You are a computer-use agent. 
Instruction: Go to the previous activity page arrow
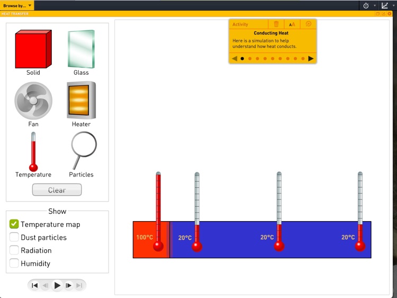click(234, 58)
